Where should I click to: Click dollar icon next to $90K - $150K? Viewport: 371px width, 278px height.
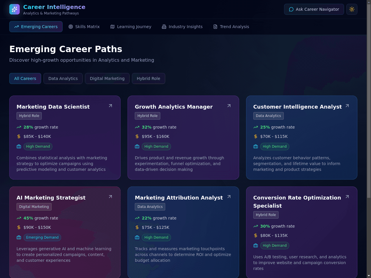(x=19, y=227)
